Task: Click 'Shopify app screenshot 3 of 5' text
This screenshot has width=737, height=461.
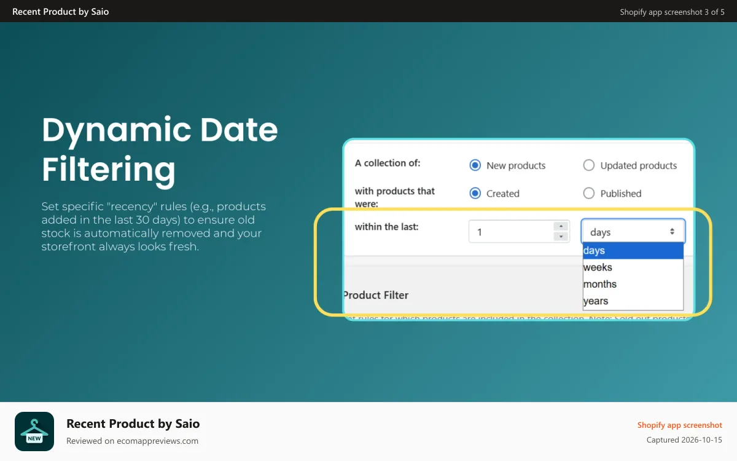Action: click(x=672, y=12)
